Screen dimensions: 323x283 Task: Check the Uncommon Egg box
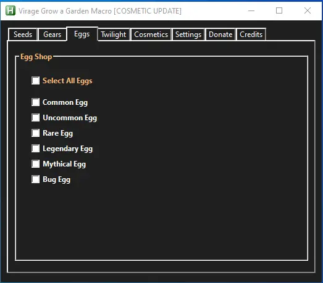36,118
